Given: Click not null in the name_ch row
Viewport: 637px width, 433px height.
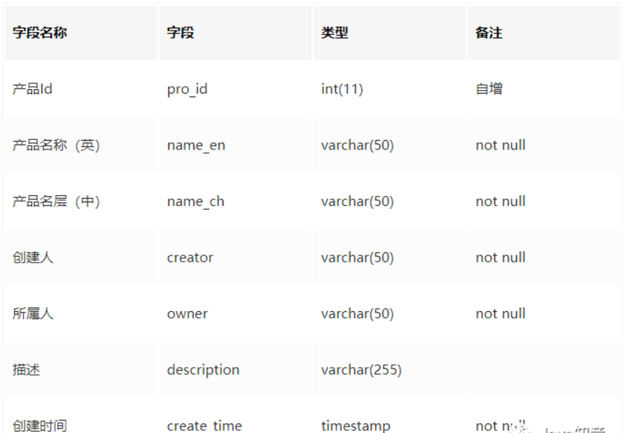Looking at the screenshot, I should tap(544, 201).
